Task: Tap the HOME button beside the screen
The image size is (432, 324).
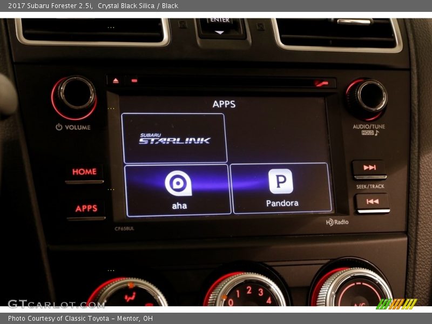Action: (x=85, y=173)
